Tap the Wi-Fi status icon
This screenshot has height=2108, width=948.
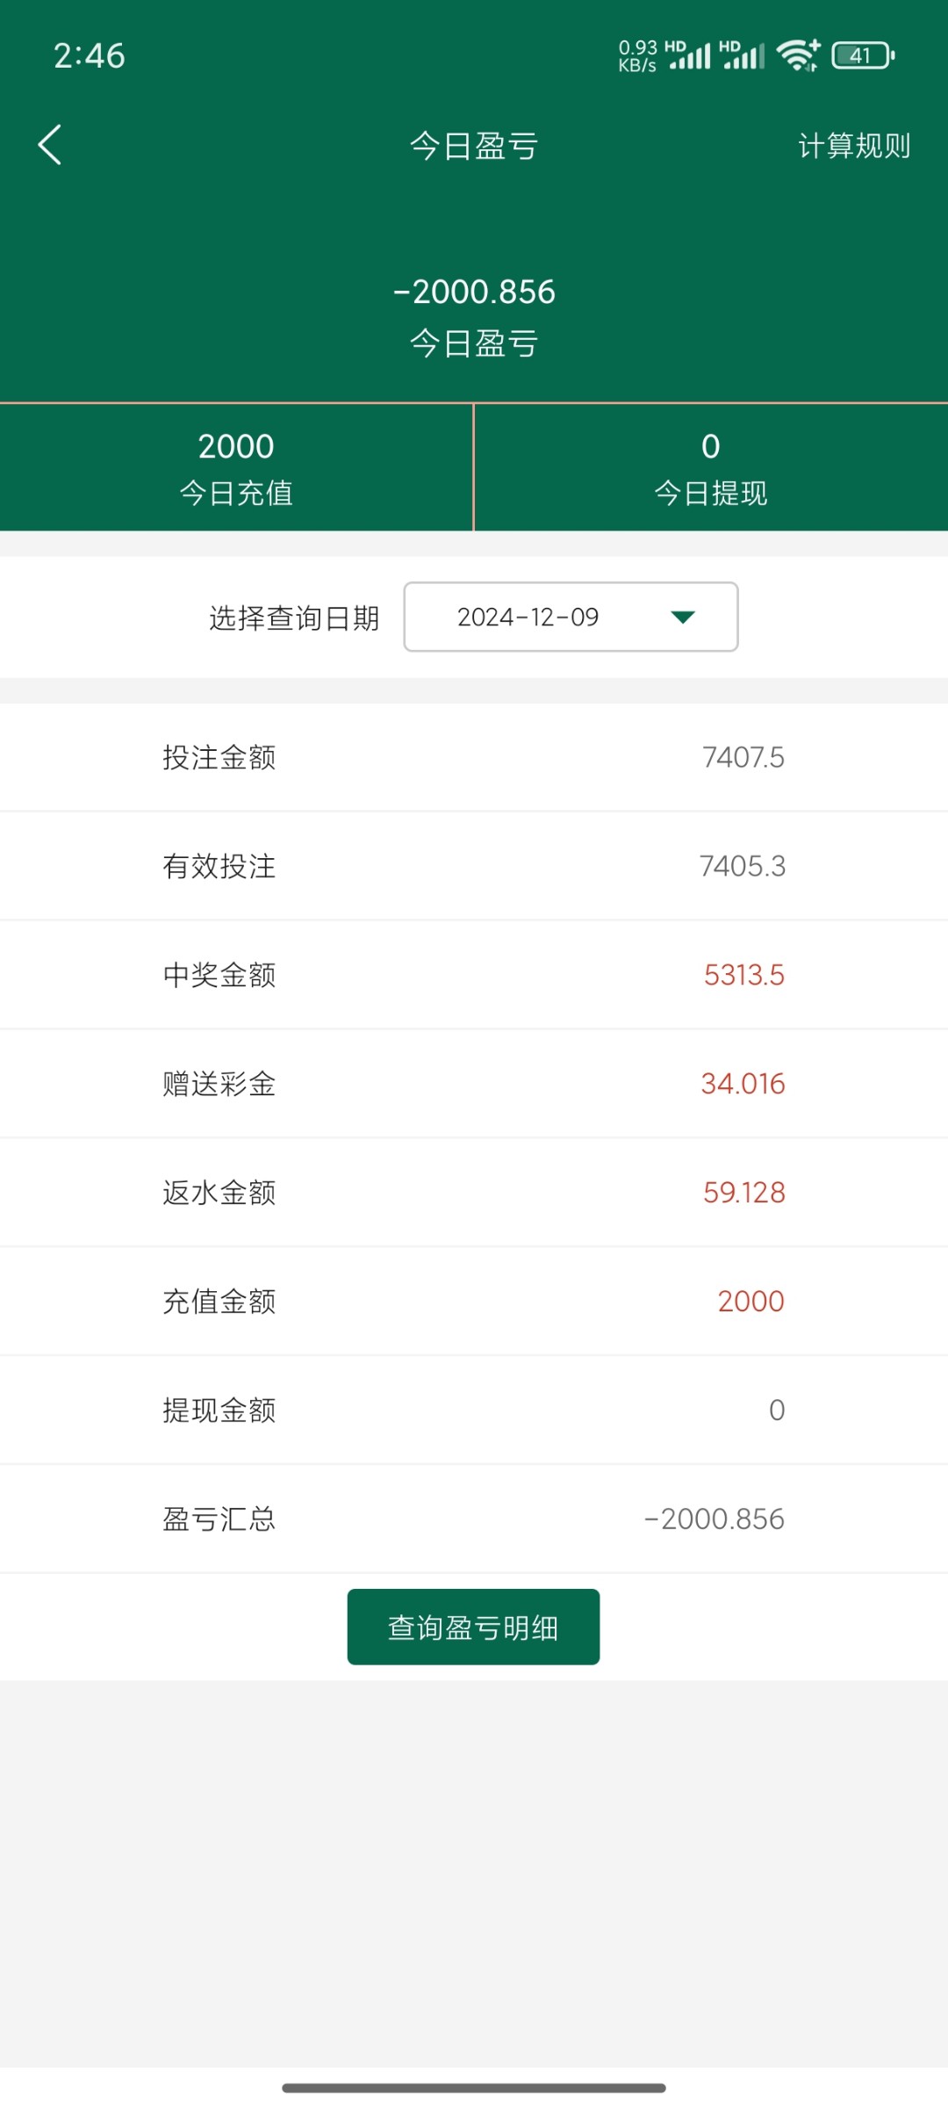798,55
